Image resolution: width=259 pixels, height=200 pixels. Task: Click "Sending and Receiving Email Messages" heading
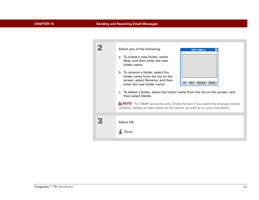pyautogui.click(x=127, y=24)
